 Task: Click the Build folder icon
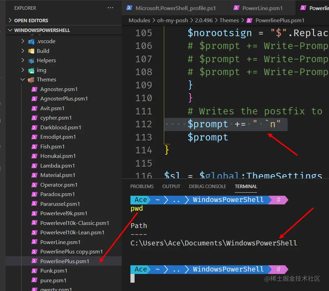point(31,51)
